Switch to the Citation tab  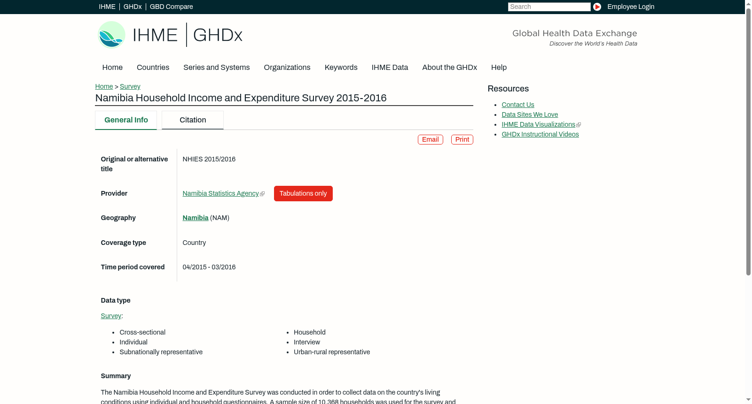point(193,120)
